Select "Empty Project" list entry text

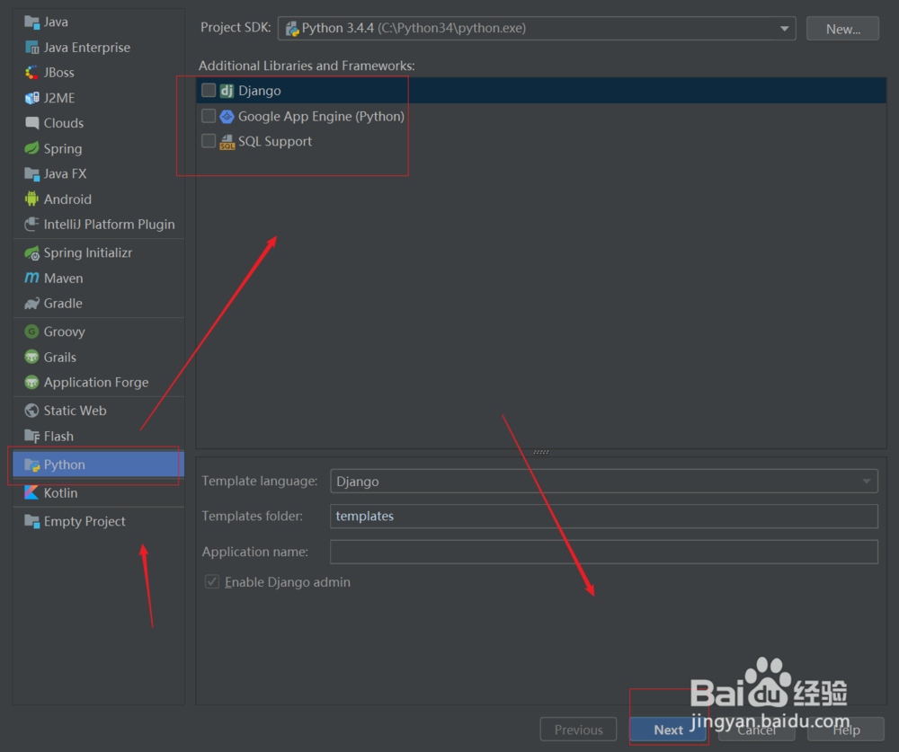[x=85, y=522]
